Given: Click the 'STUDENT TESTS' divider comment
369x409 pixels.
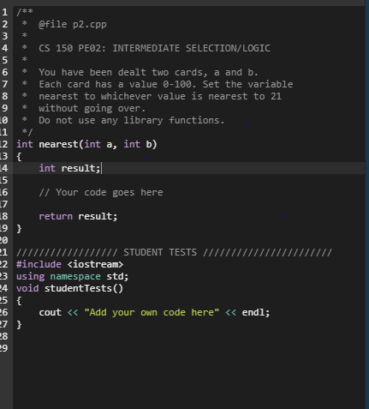Looking at the screenshot, I should click(x=174, y=252).
